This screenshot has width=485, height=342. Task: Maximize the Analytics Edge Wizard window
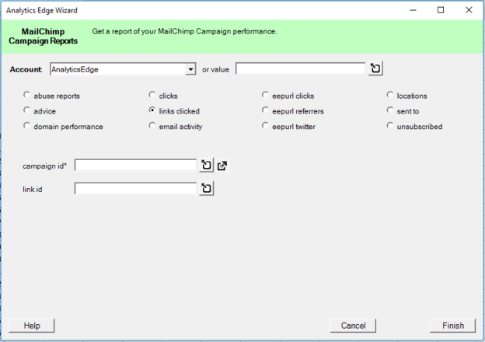(x=441, y=10)
